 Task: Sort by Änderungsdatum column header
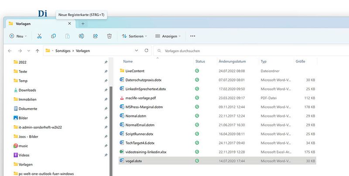click(232, 61)
